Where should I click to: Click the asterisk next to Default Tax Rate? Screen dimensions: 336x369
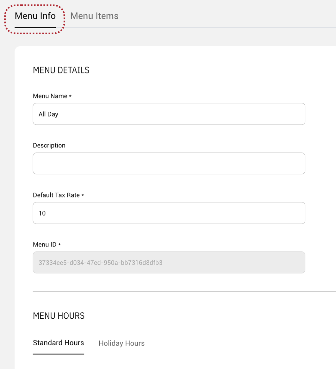tap(83, 196)
